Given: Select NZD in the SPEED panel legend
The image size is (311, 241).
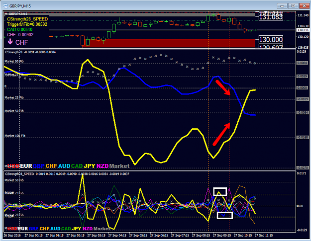Looking at the screenshot, I should coord(88,229).
